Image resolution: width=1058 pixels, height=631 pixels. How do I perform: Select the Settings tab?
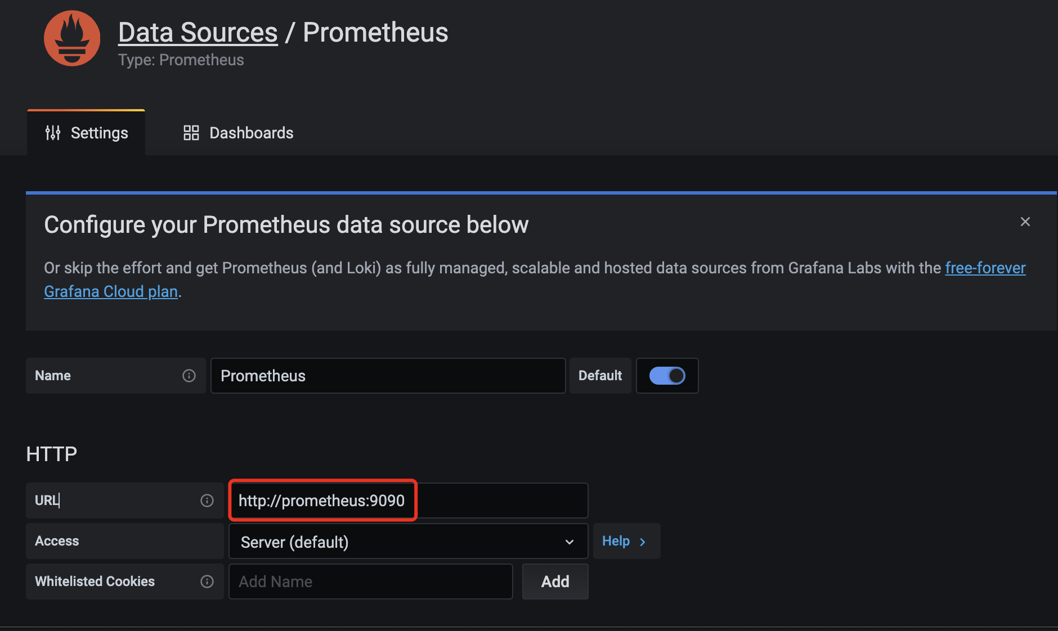86,133
